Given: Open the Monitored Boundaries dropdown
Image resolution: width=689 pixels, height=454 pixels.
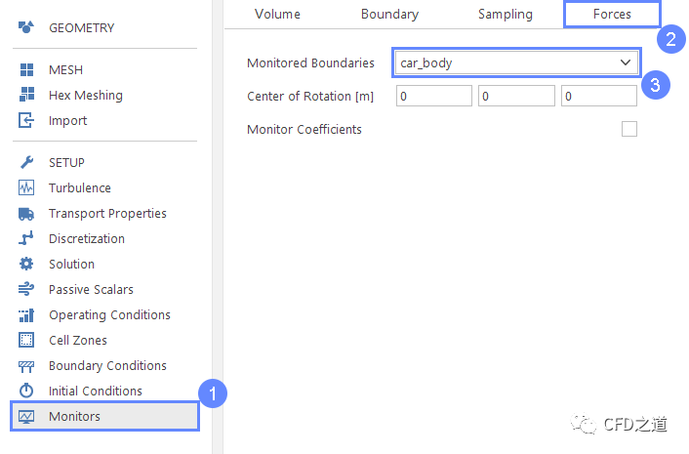Looking at the screenshot, I should 517,62.
